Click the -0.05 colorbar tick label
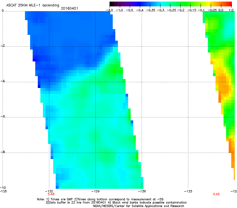 212,10
